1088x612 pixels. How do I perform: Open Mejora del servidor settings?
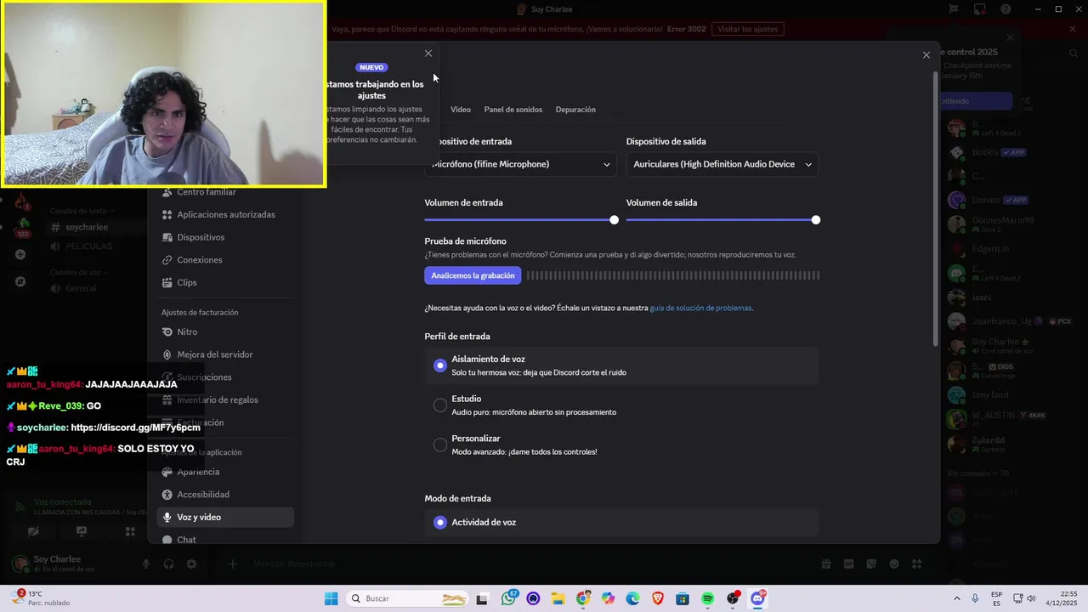tap(225, 354)
